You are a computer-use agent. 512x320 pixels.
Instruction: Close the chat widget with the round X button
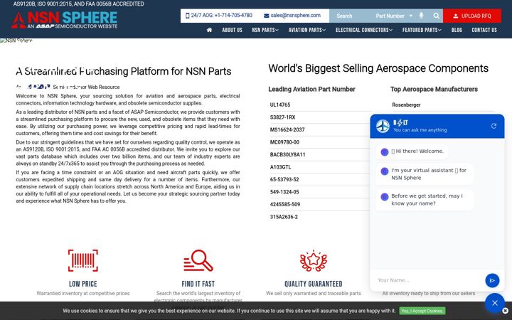pyautogui.click(x=495, y=303)
